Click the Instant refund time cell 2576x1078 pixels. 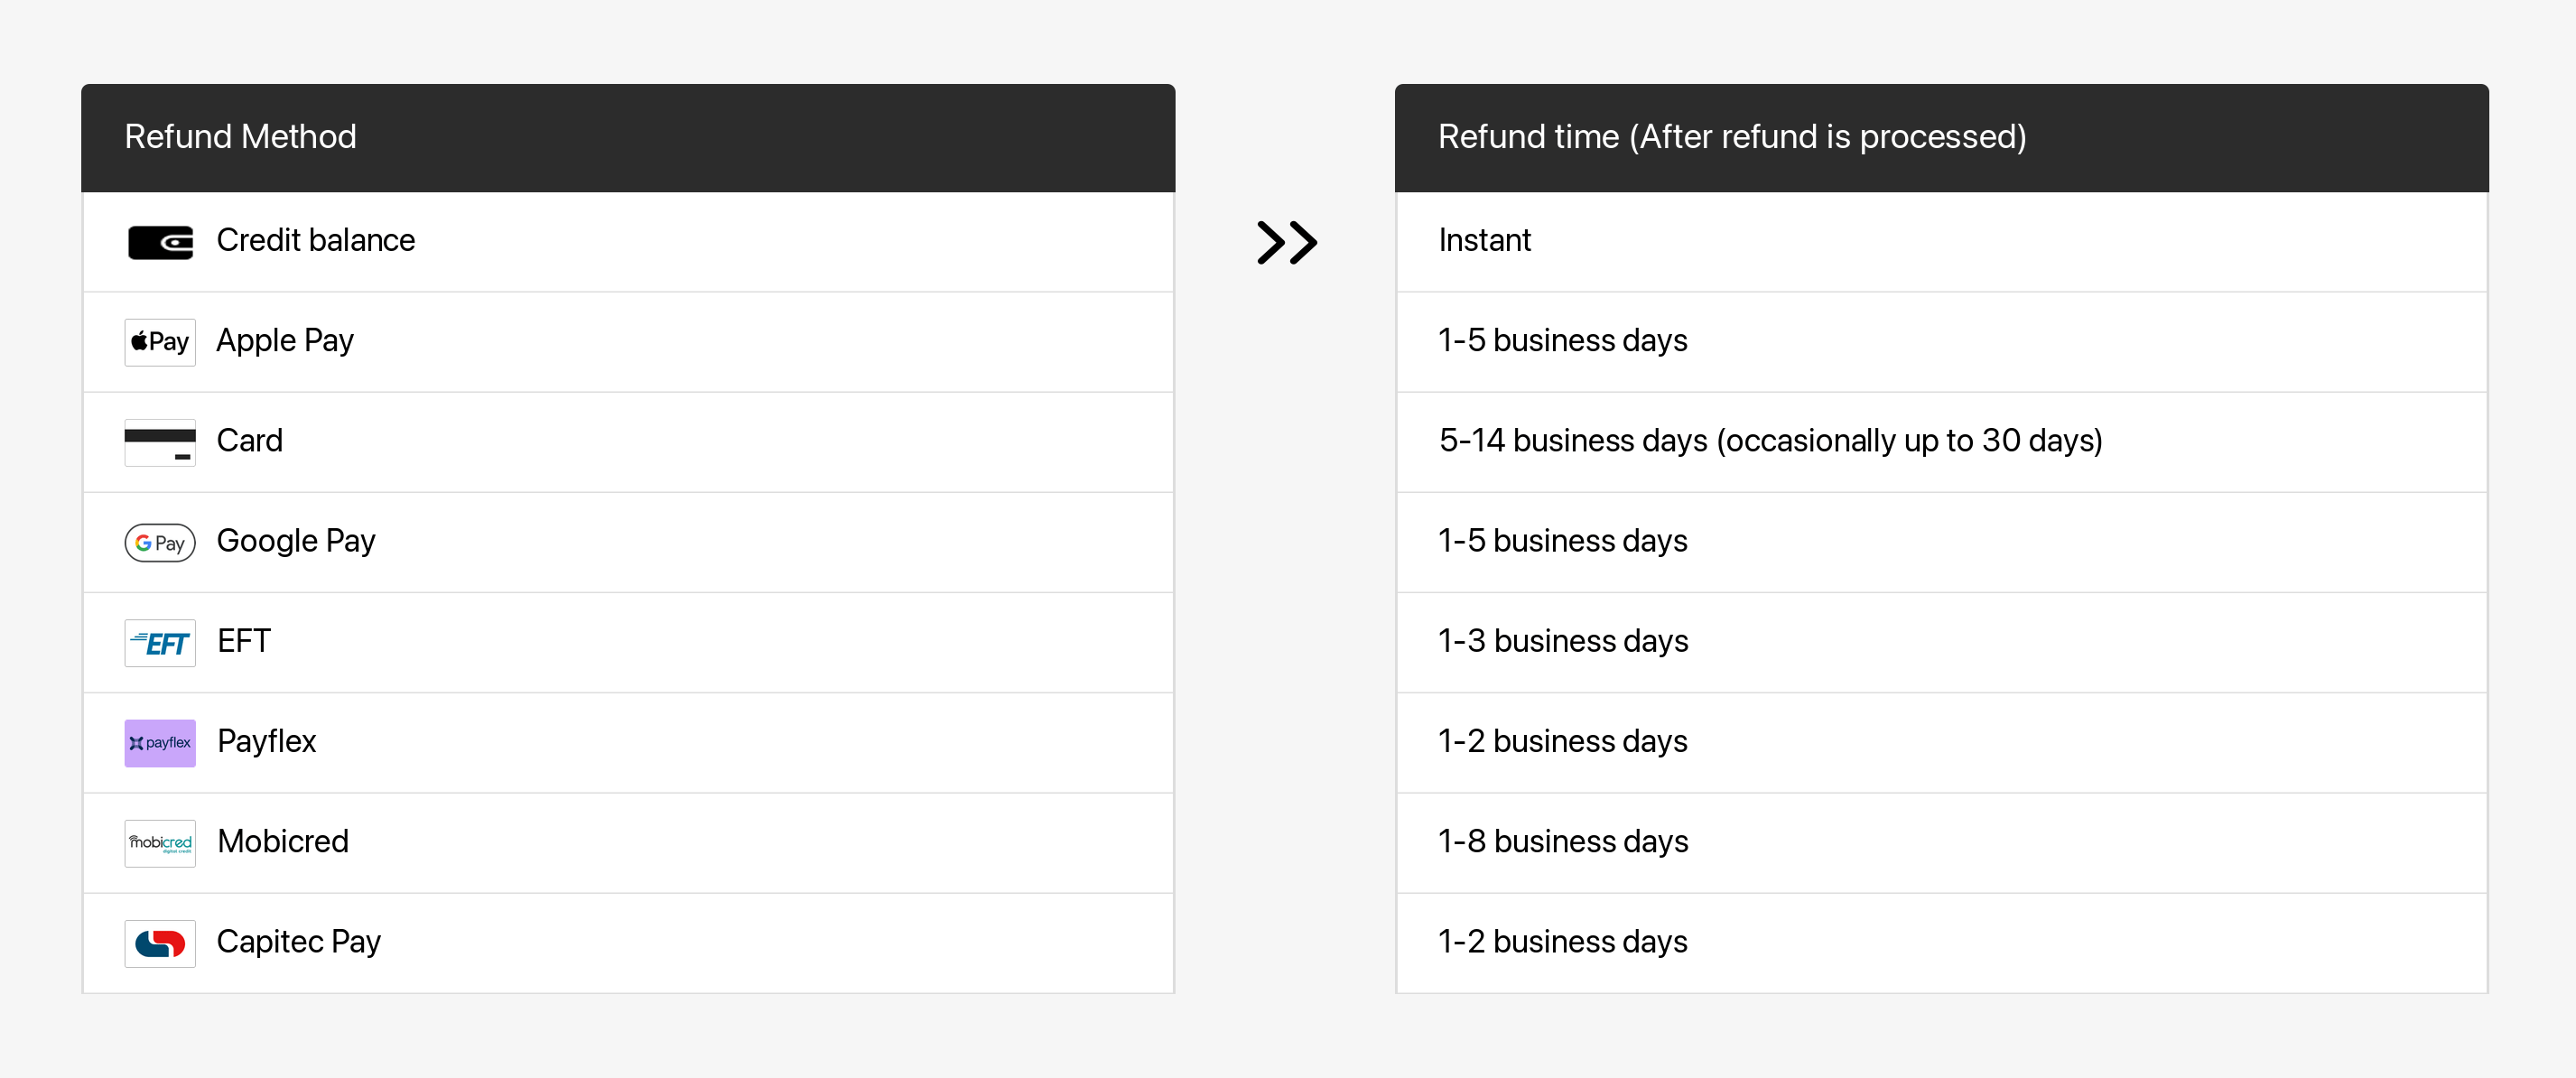[x=1484, y=240]
